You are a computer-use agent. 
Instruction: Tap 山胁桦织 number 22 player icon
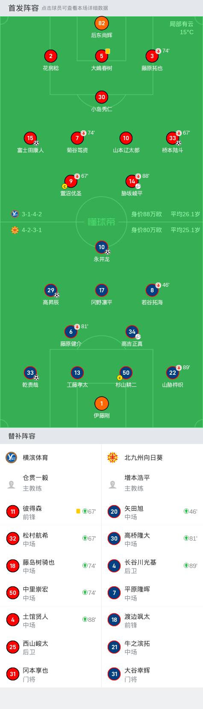coord(173,373)
